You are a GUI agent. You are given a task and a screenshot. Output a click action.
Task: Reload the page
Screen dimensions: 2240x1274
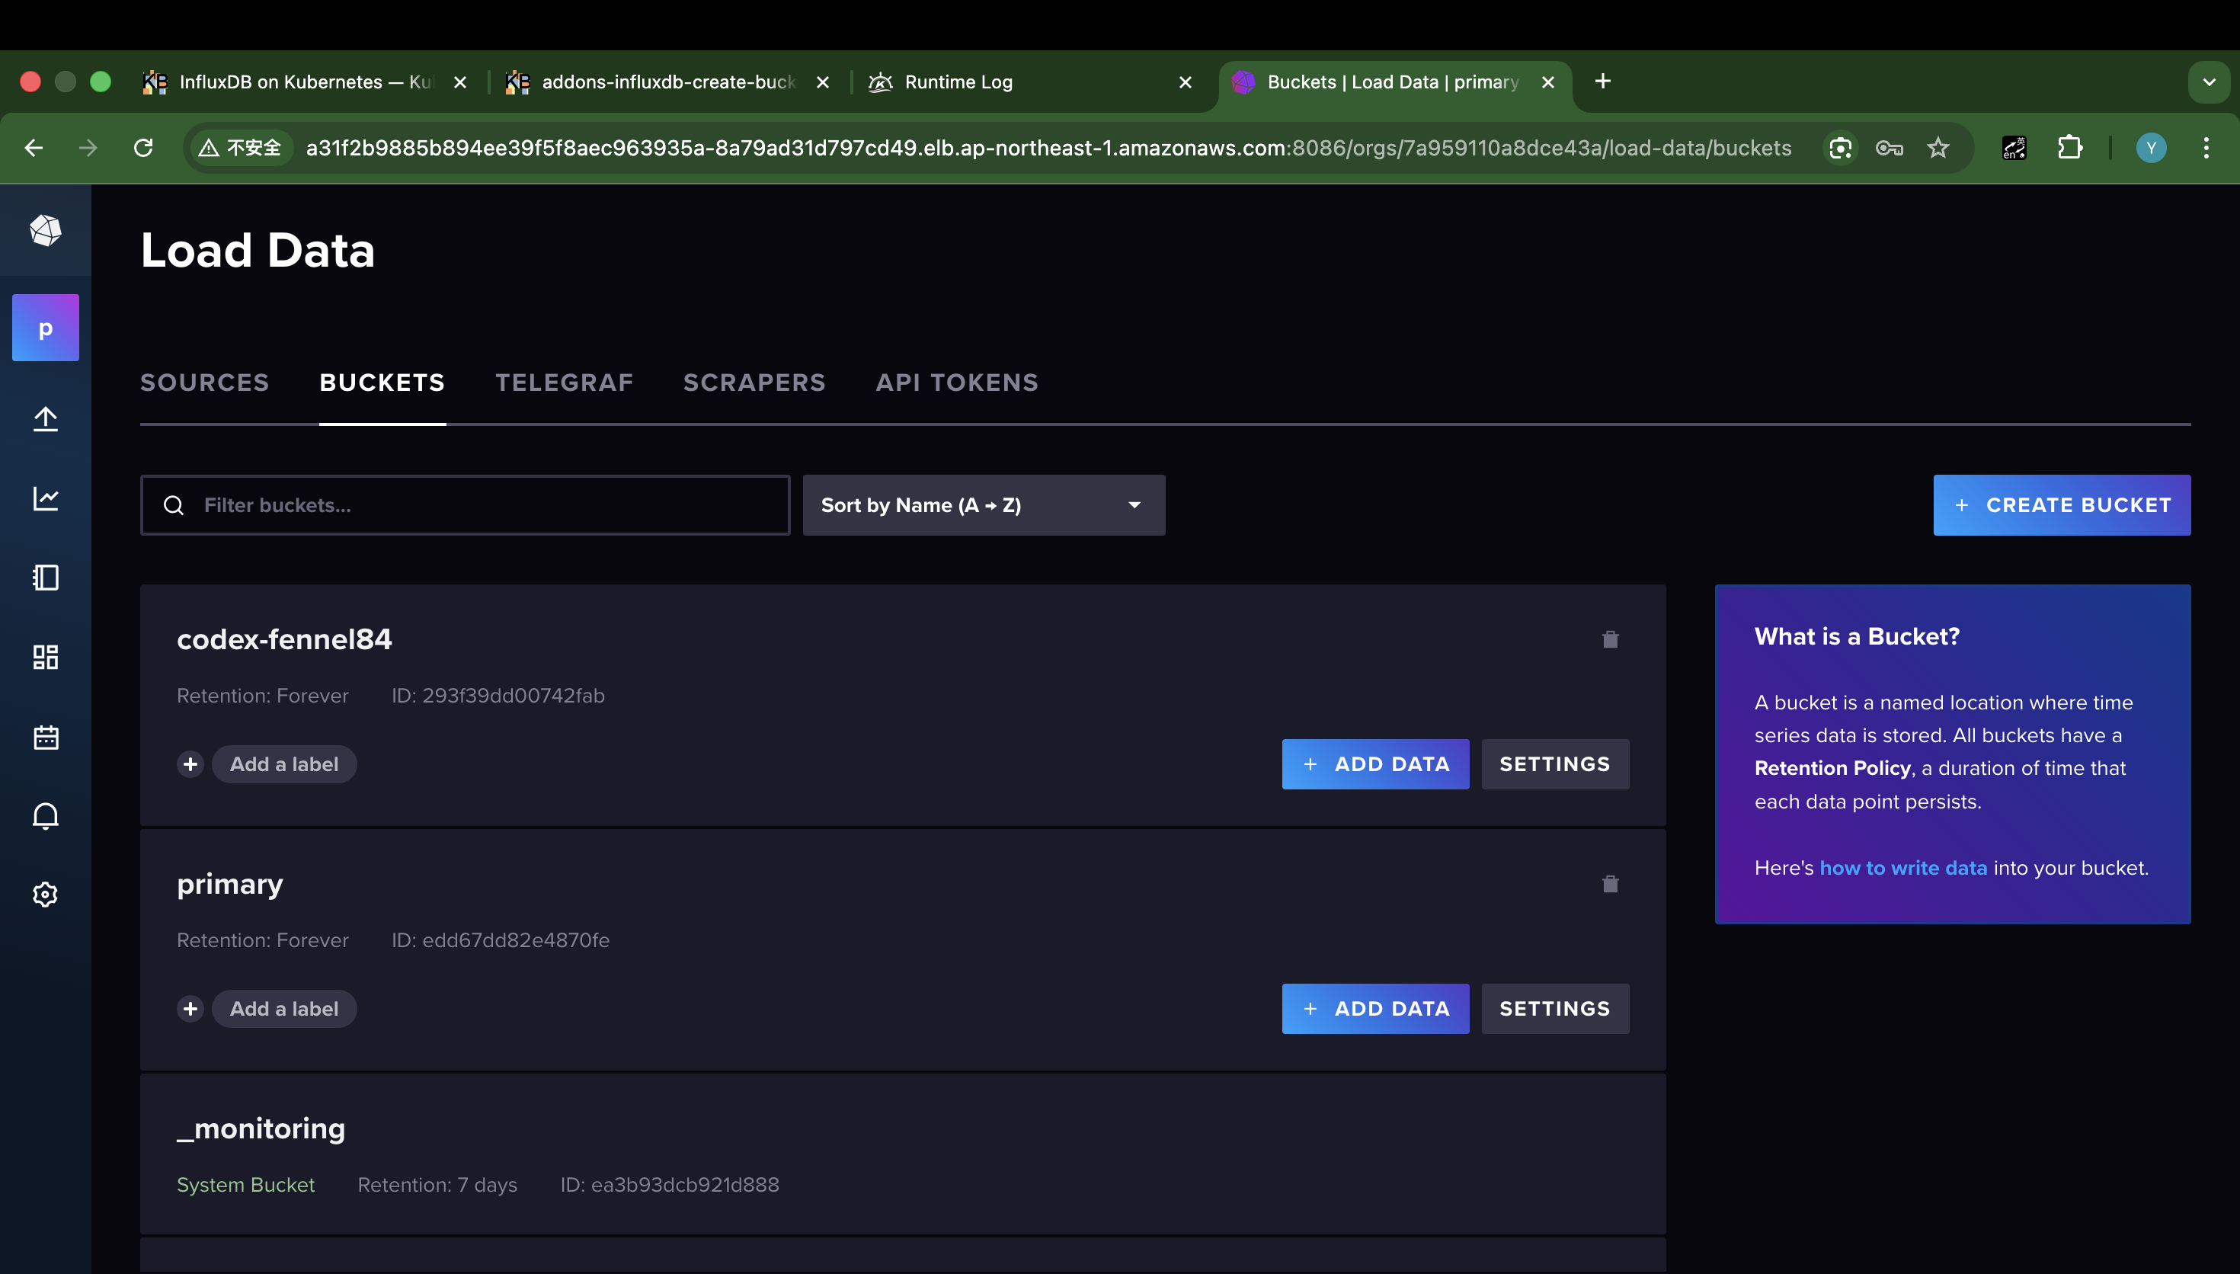[143, 148]
